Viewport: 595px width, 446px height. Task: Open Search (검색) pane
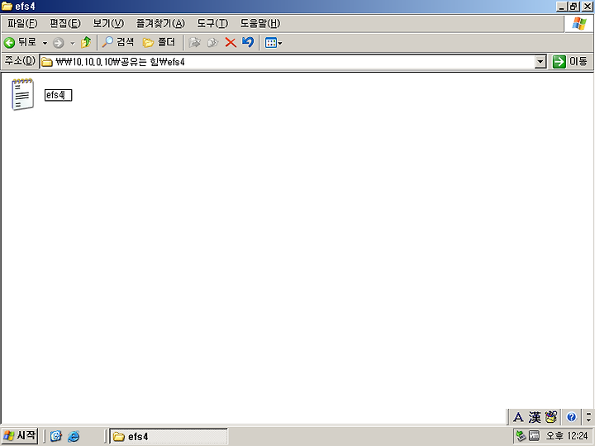point(118,42)
